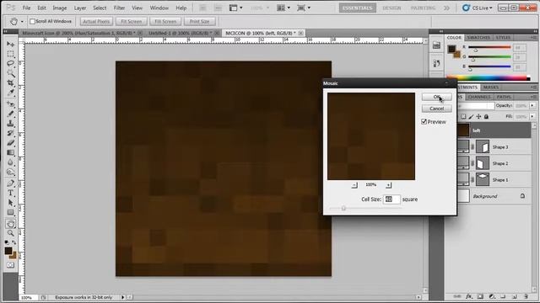Open the History panel icon
Viewport: 540px width, 303px height.
[436, 63]
